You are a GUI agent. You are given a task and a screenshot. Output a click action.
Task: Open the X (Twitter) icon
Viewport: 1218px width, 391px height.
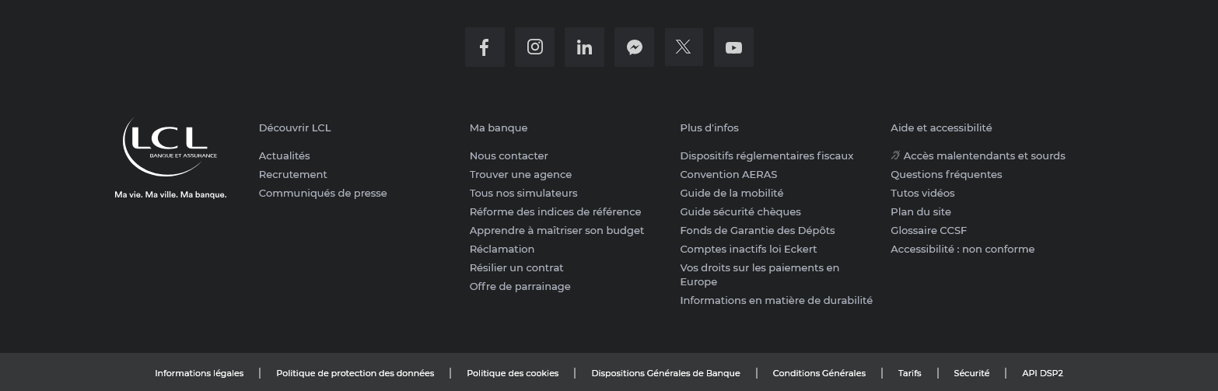click(684, 47)
